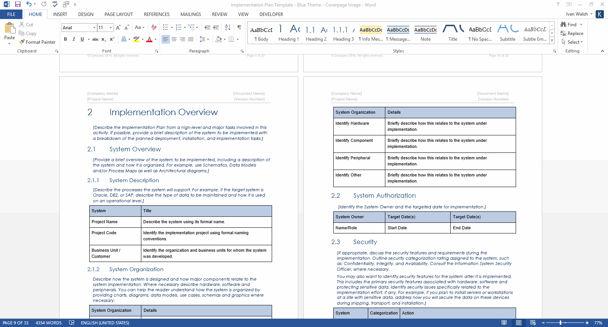608x327 pixels.
Task: Click the Ivan Walsh account name
Action: tap(577, 14)
